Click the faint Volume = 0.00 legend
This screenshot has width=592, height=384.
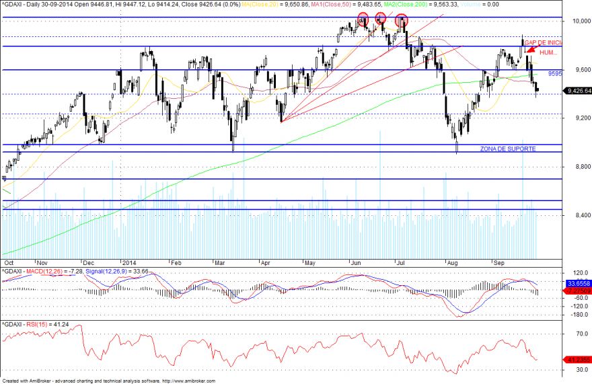click(480, 5)
